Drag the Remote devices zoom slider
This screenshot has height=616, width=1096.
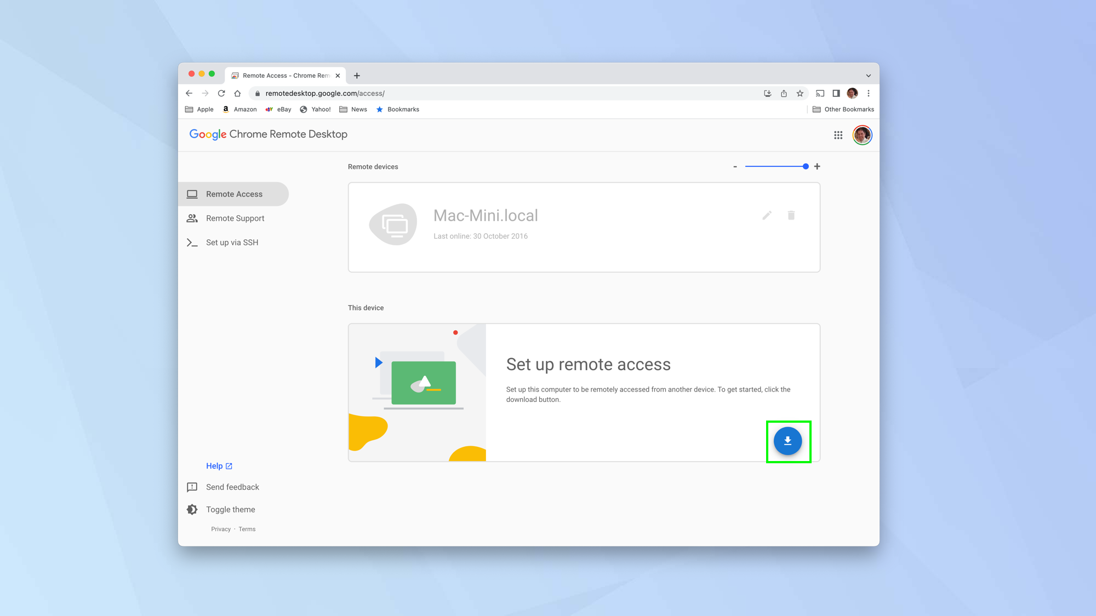click(804, 166)
